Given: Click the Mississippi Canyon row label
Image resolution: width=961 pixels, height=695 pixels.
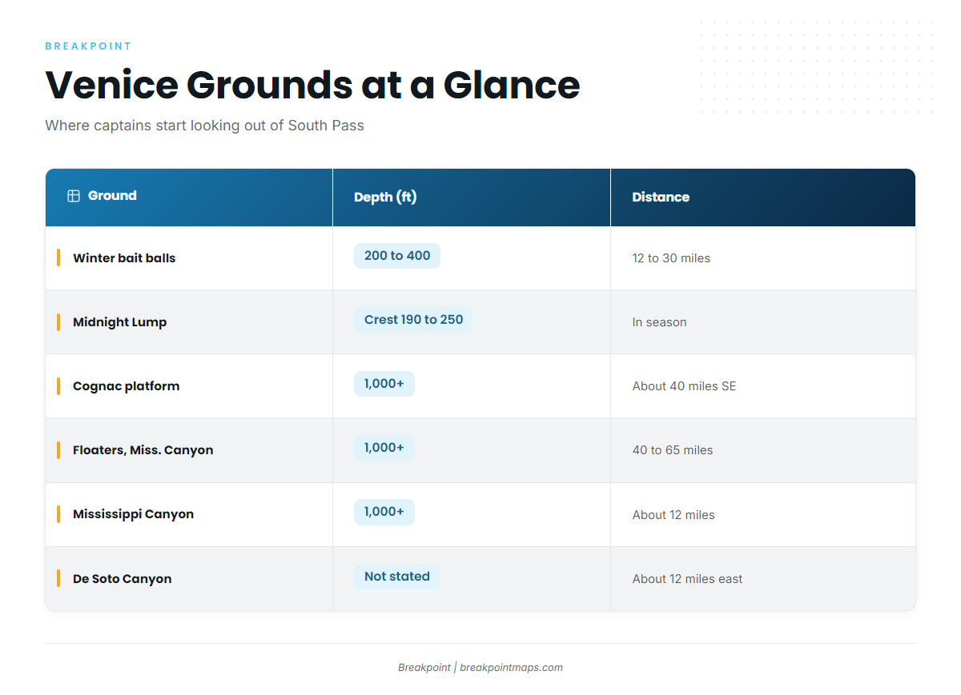Looking at the screenshot, I should click(134, 514).
